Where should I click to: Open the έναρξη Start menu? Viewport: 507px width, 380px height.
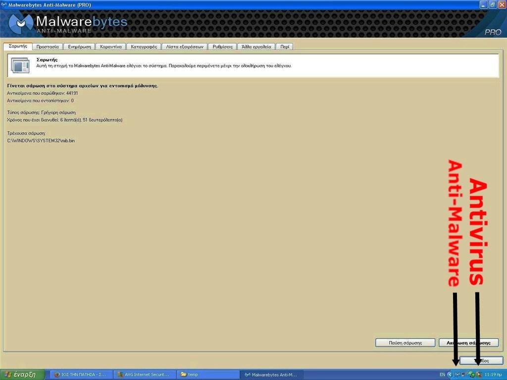tap(21, 375)
